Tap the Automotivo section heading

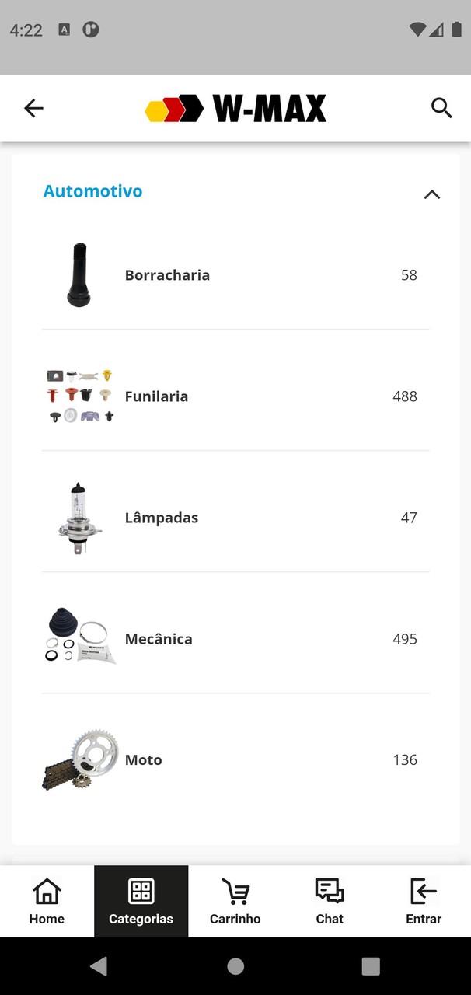[x=92, y=191]
